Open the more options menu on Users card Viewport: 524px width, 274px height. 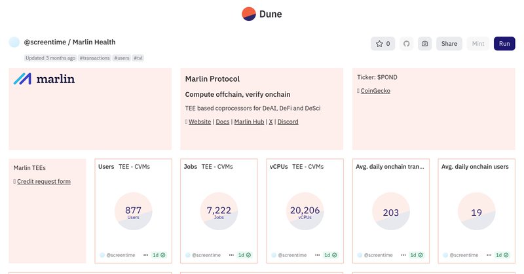(145, 255)
